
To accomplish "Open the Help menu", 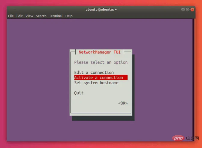I will click(69, 16).
